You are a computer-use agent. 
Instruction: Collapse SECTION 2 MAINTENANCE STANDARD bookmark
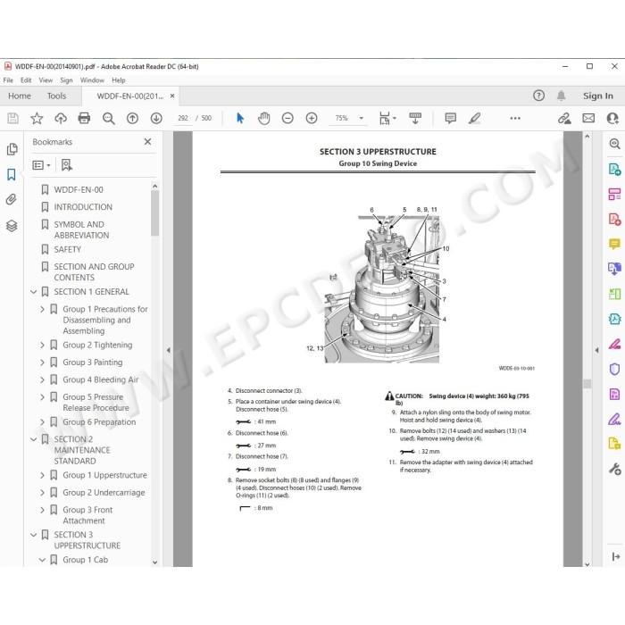click(x=34, y=439)
